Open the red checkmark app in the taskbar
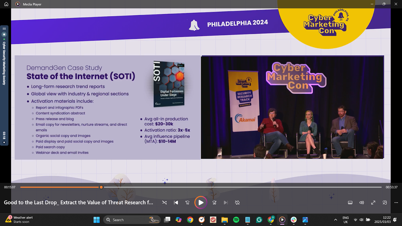Viewport: 402px width, 226px height. click(213, 220)
